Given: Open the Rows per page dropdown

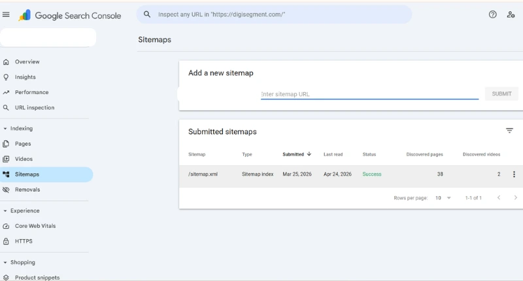Looking at the screenshot, I should (443, 197).
